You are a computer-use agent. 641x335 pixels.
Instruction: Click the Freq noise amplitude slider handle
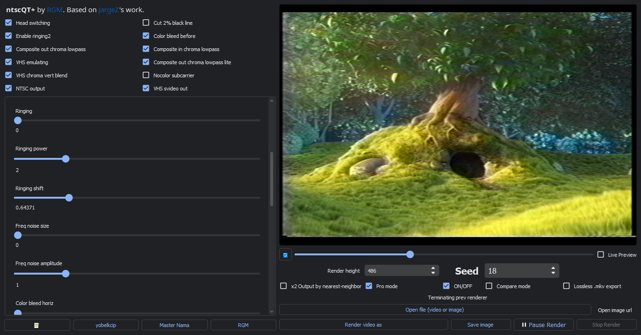[66, 274]
